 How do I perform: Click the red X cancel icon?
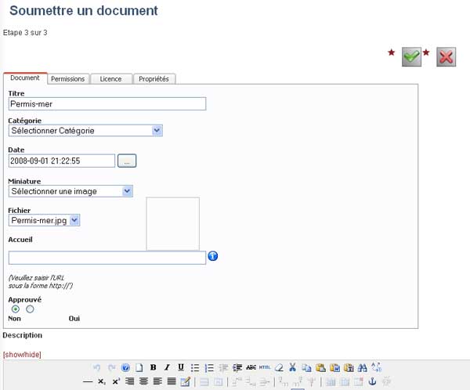coord(446,56)
